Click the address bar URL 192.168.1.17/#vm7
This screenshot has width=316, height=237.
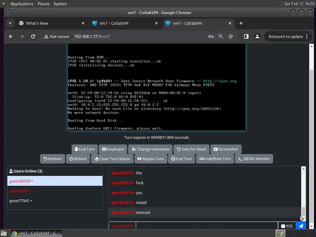pyautogui.click(x=92, y=36)
